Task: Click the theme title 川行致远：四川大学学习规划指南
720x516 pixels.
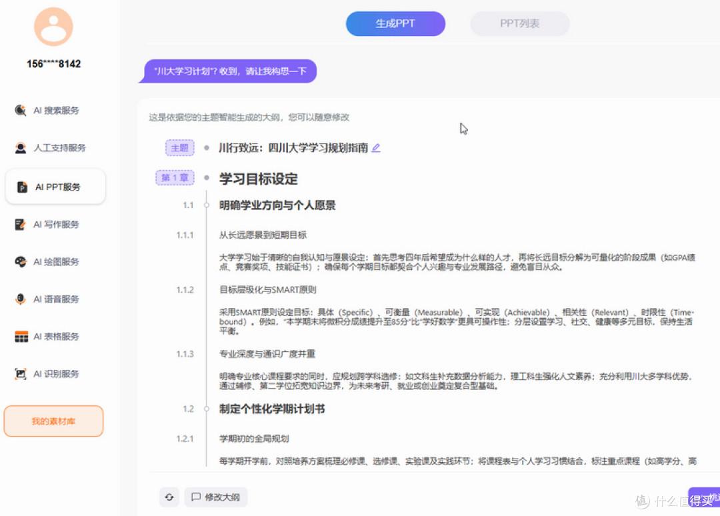Action: tap(293, 148)
